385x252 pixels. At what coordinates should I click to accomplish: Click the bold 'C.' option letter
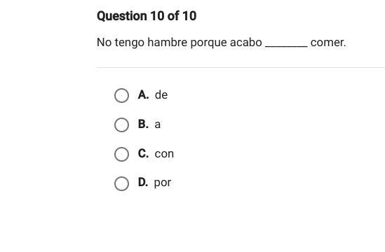tap(143, 153)
